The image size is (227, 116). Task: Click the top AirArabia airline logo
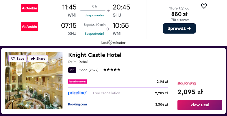(29, 8)
